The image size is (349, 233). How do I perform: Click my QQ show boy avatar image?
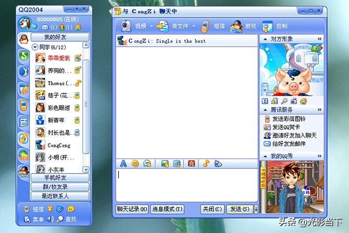click(x=292, y=187)
